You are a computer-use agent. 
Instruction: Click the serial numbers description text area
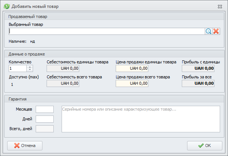(x=140, y=119)
